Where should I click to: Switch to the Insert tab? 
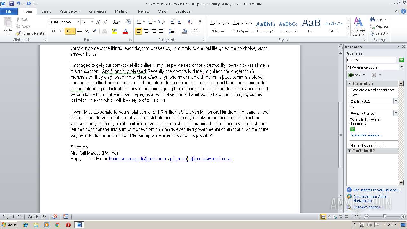pos(46,11)
